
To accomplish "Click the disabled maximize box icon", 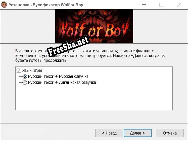I will click(x=161, y=5).
